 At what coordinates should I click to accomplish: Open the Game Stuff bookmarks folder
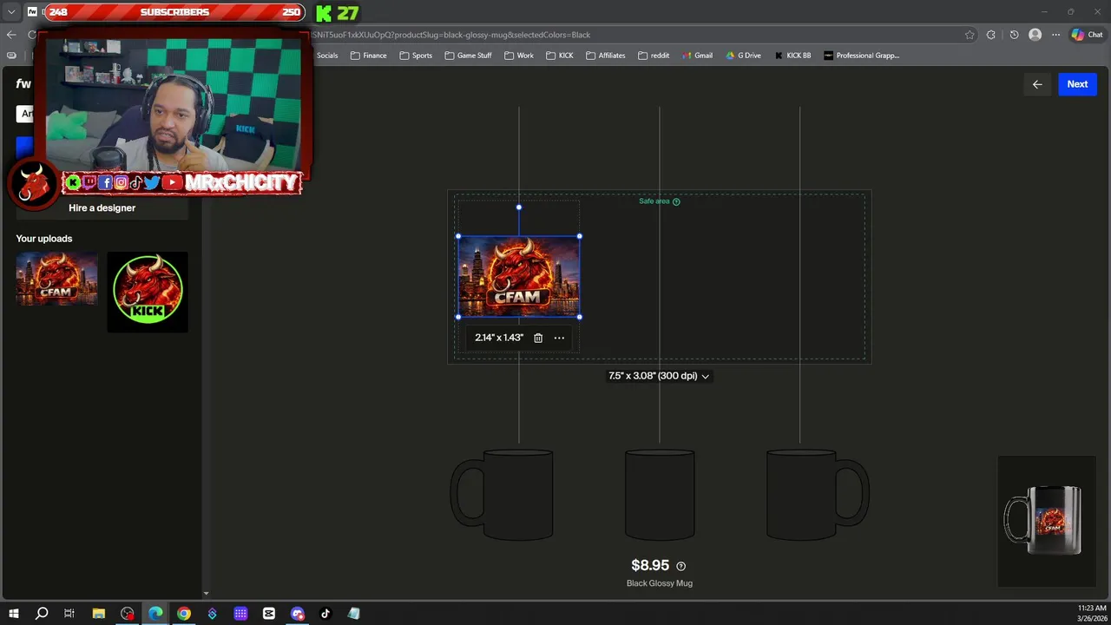coord(468,56)
